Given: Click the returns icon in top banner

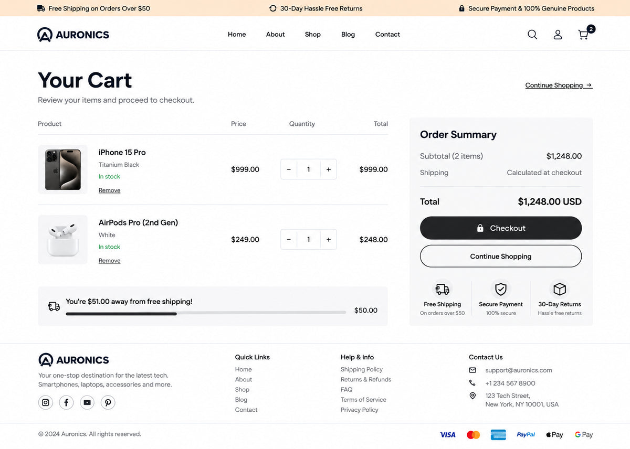Looking at the screenshot, I should (x=273, y=8).
